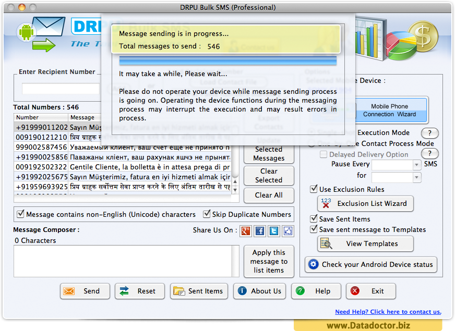The width and height of the screenshot is (455, 331).
Task: Click the question mark beside Execution Mode
Action: pyautogui.click(x=430, y=133)
